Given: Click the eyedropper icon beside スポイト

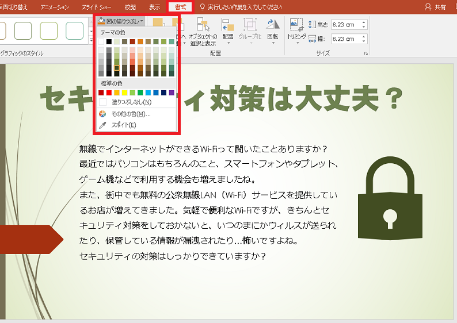Looking at the screenshot, I should pyautogui.click(x=102, y=125).
